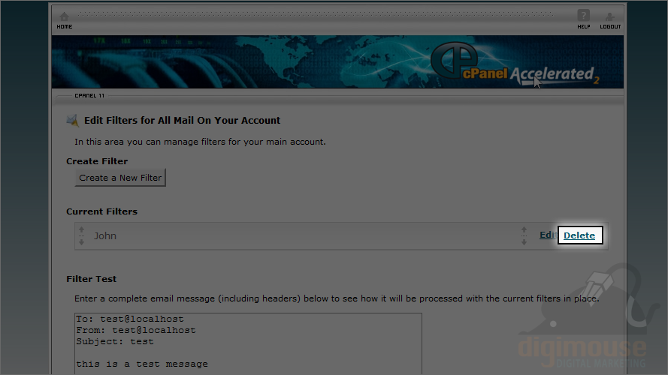Move John filter down with left down arrow
Image resolution: width=668 pixels, height=375 pixels.
pyautogui.click(x=81, y=242)
